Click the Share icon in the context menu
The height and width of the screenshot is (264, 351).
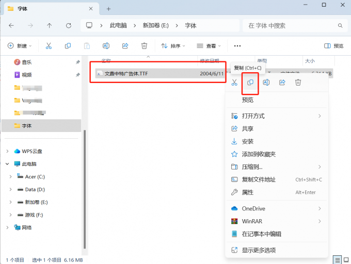coord(282,82)
